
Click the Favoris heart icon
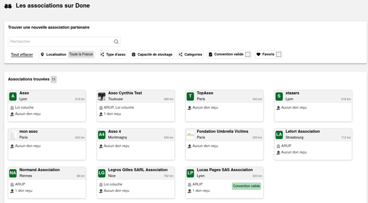[258, 54]
